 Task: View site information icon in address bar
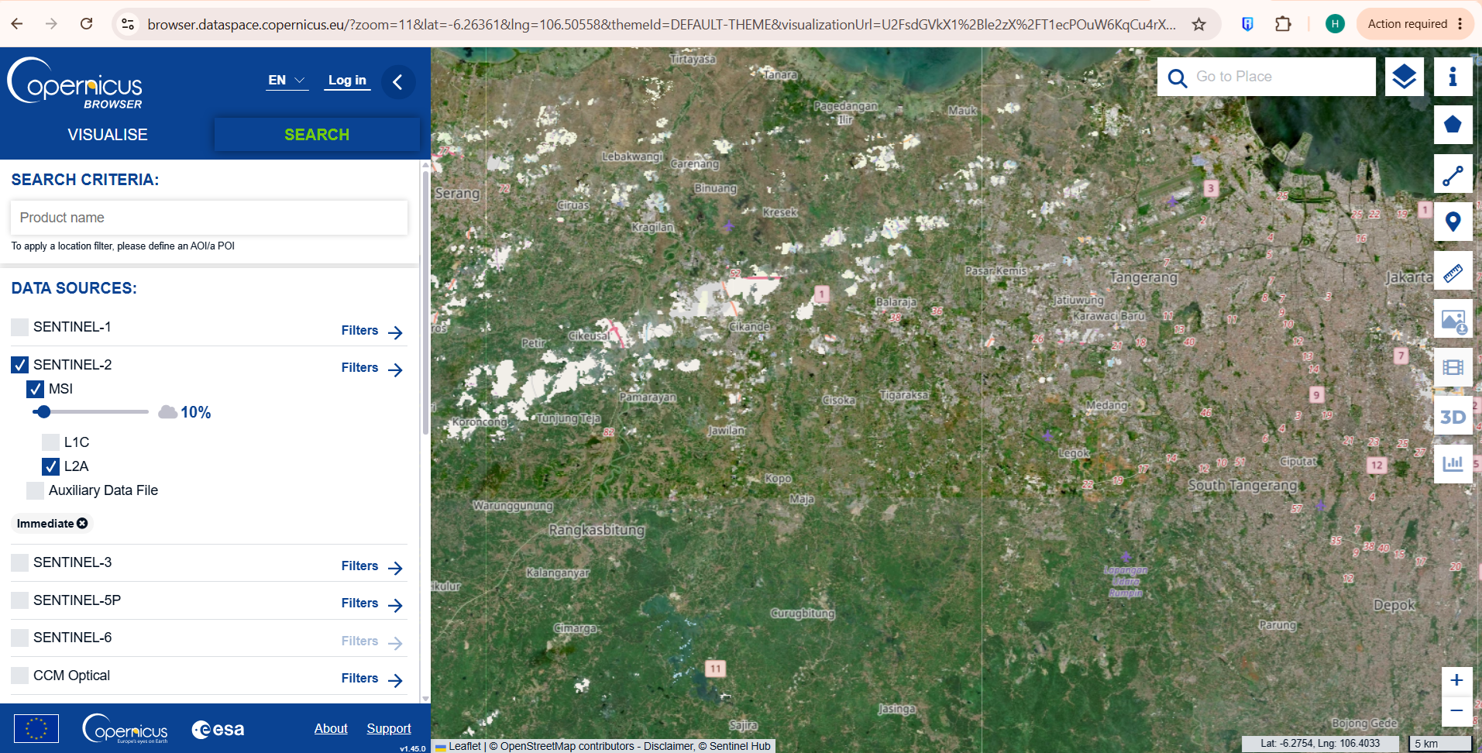(128, 24)
